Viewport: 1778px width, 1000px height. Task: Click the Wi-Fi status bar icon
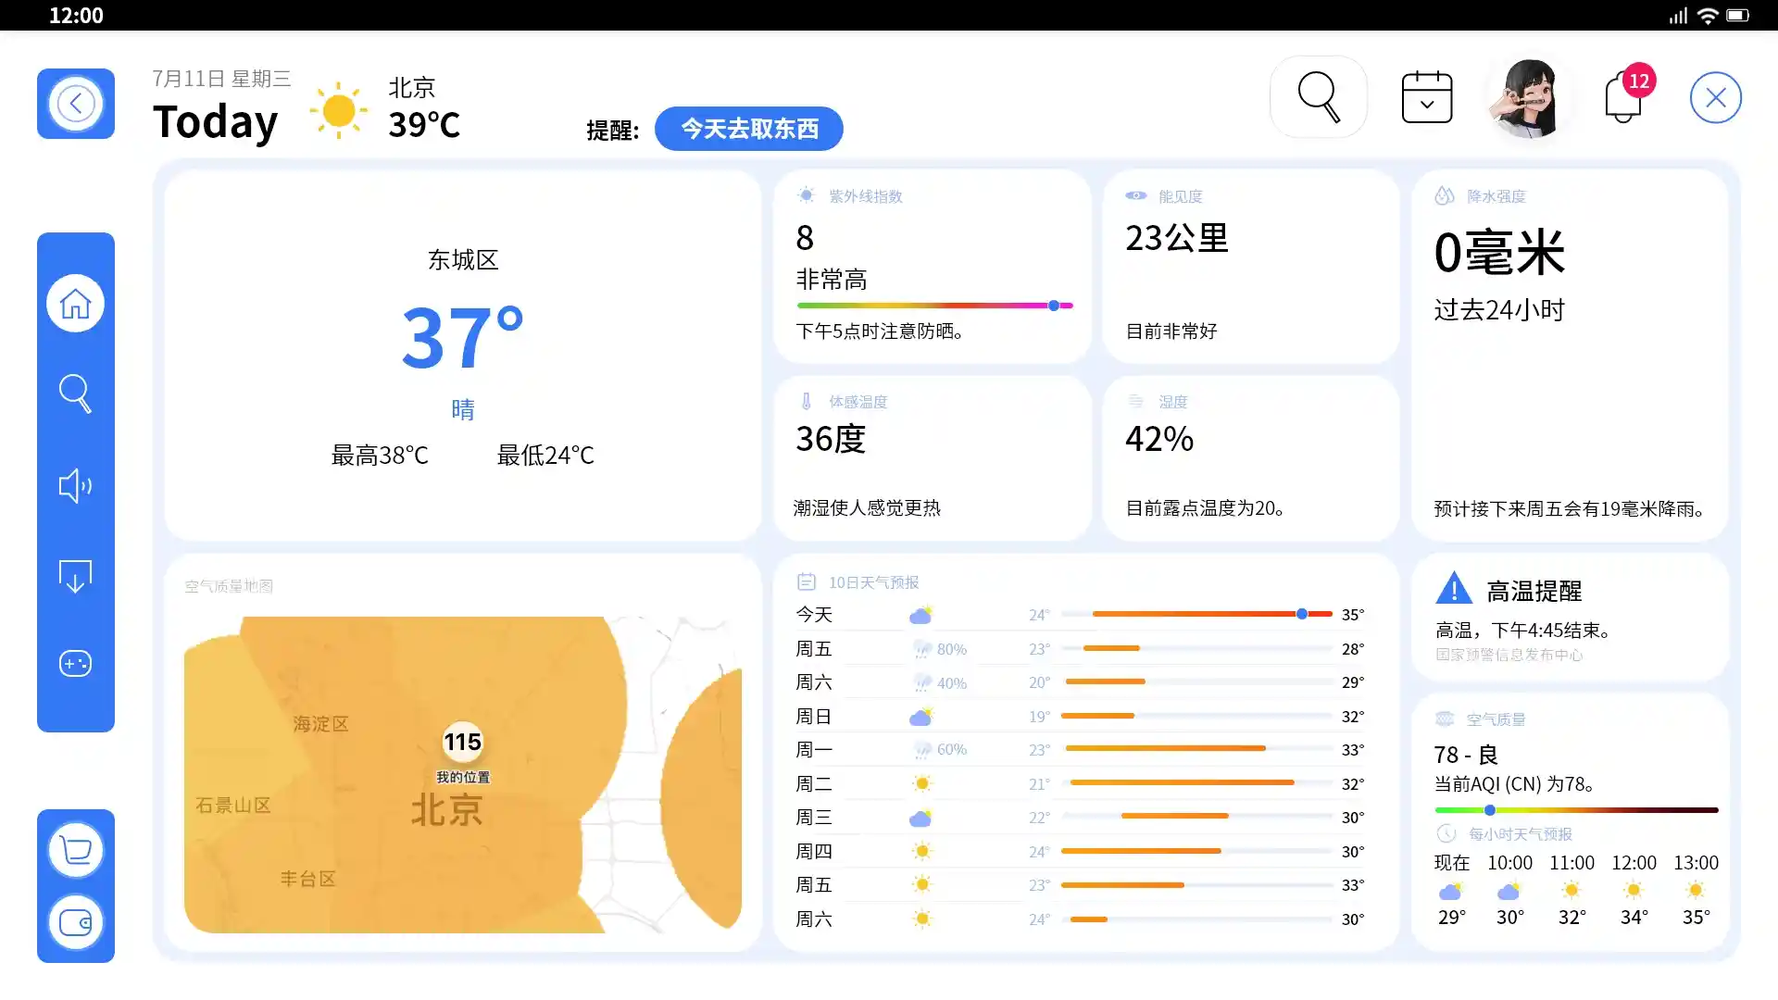[1708, 16]
